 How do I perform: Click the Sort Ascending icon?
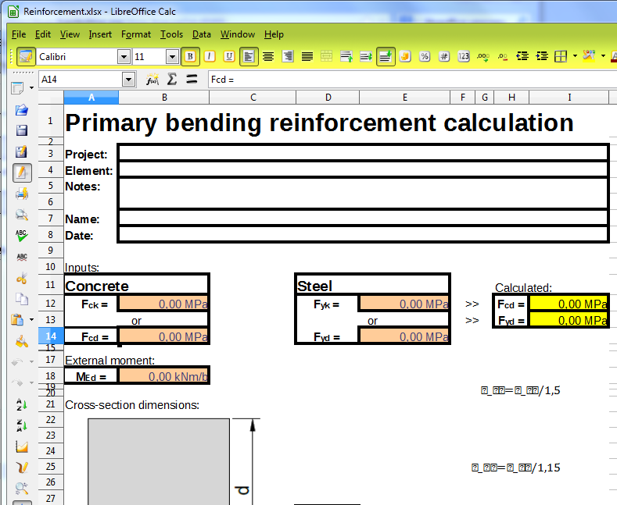point(22,404)
